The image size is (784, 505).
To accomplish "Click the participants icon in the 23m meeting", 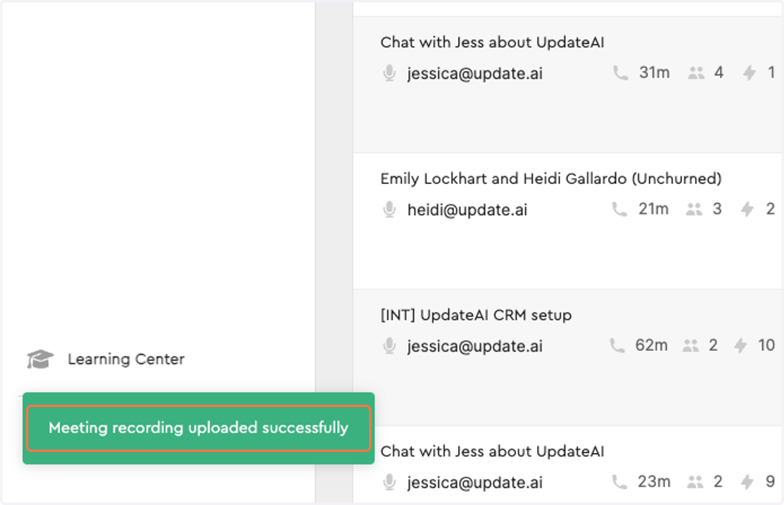I will click(x=696, y=482).
